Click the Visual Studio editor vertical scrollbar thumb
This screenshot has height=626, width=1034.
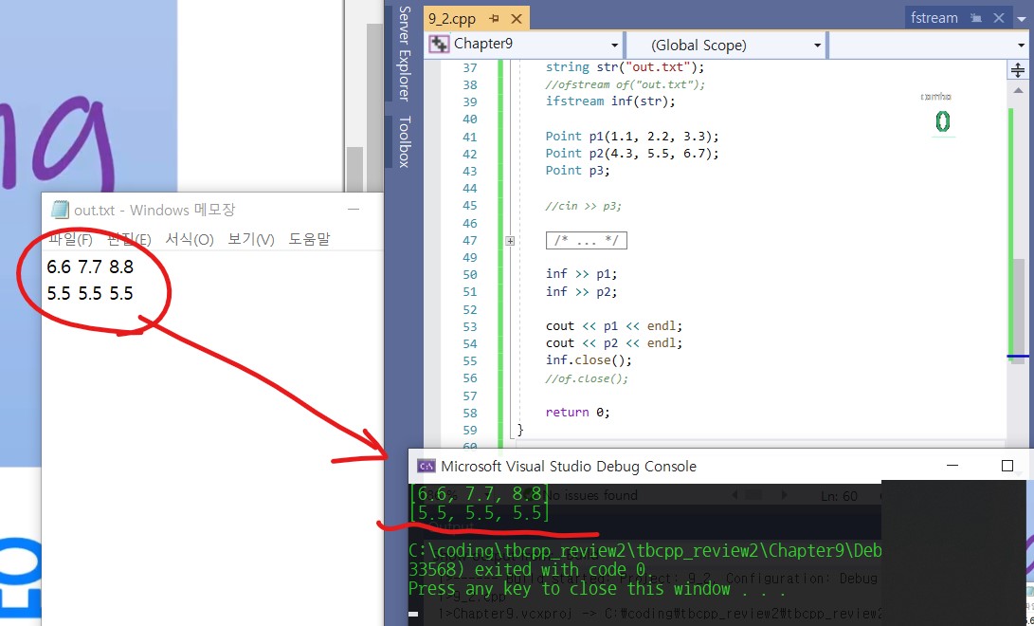pos(1019,310)
